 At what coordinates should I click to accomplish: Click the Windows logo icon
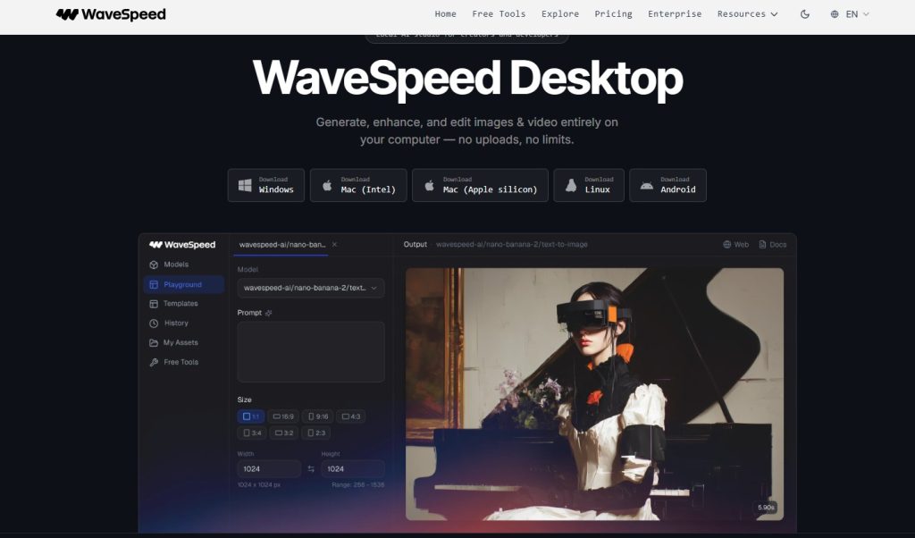pyautogui.click(x=245, y=186)
